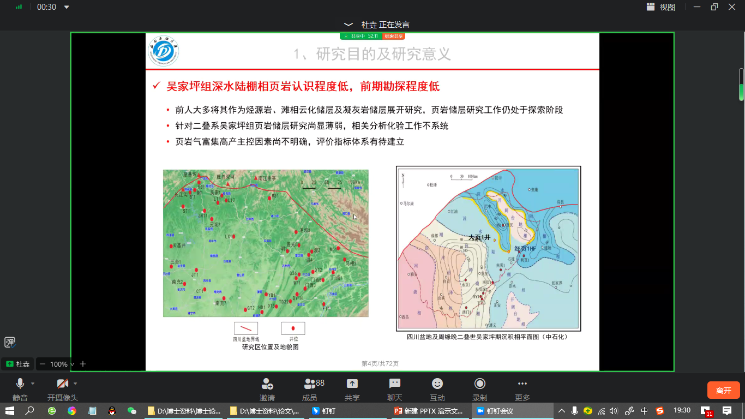
Task: Open the 邀请 invite participants icon
Action: [x=267, y=385]
